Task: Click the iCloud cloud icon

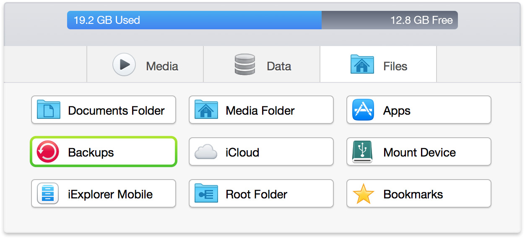Action: pos(206,152)
